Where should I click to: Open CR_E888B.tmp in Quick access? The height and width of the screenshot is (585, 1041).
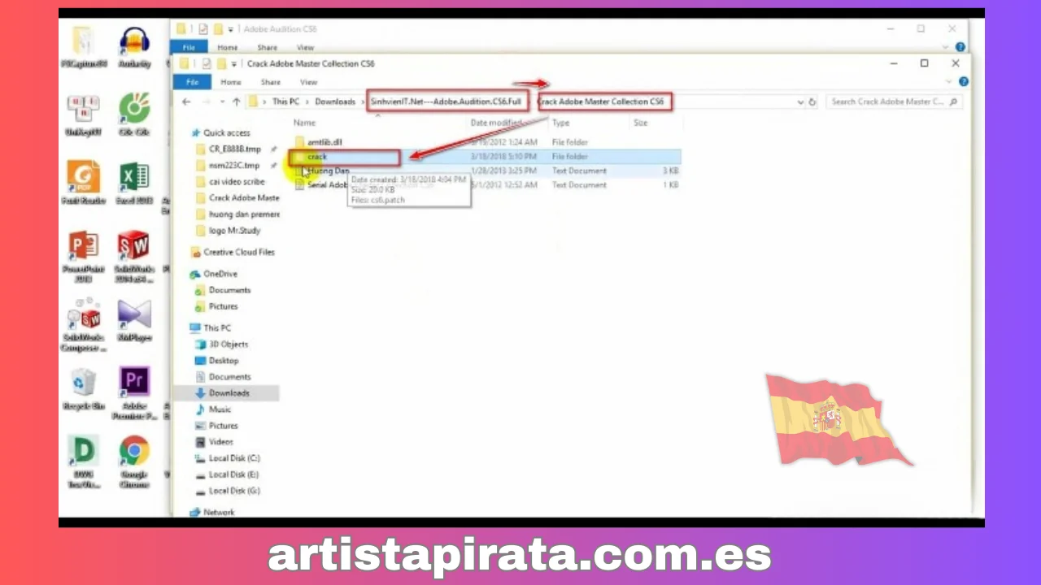(x=234, y=149)
